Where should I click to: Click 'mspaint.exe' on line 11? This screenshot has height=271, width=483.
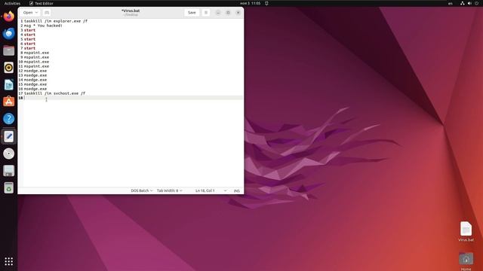coord(36,66)
